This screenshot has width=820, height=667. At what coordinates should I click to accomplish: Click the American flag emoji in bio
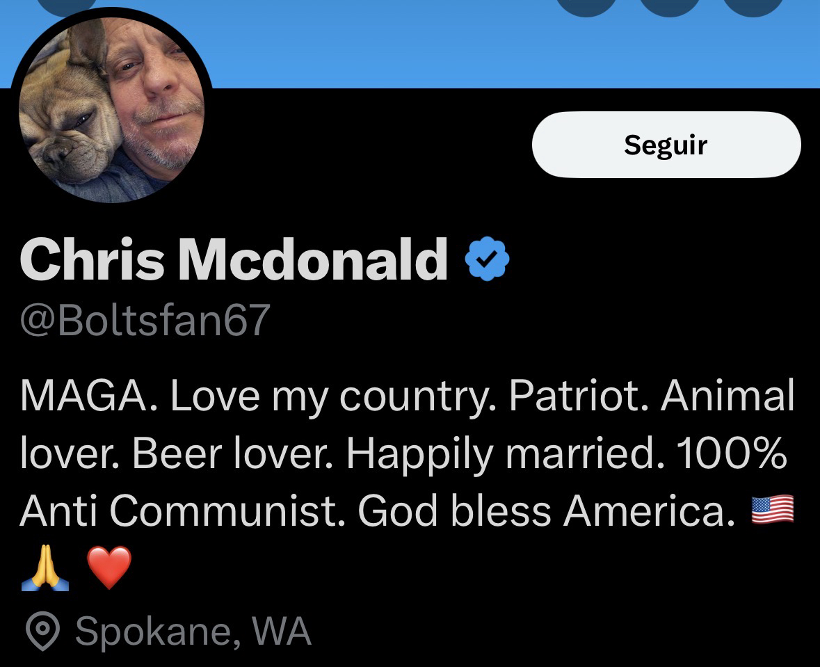(x=772, y=510)
